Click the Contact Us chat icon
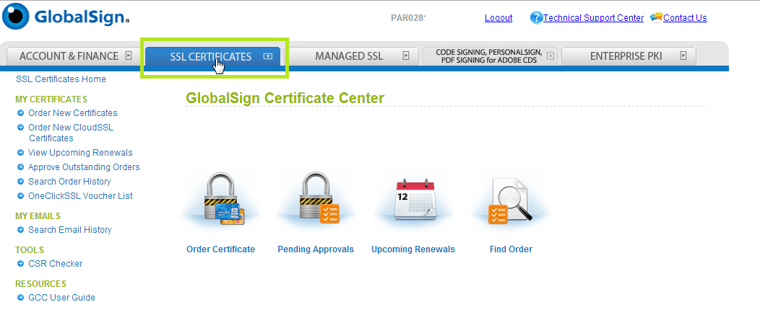The height and width of the screenshot is (328, 760). coord(656,17)
